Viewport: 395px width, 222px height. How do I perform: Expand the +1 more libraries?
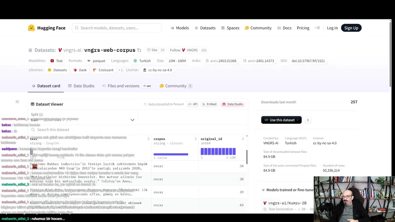(x=120, y=70)
